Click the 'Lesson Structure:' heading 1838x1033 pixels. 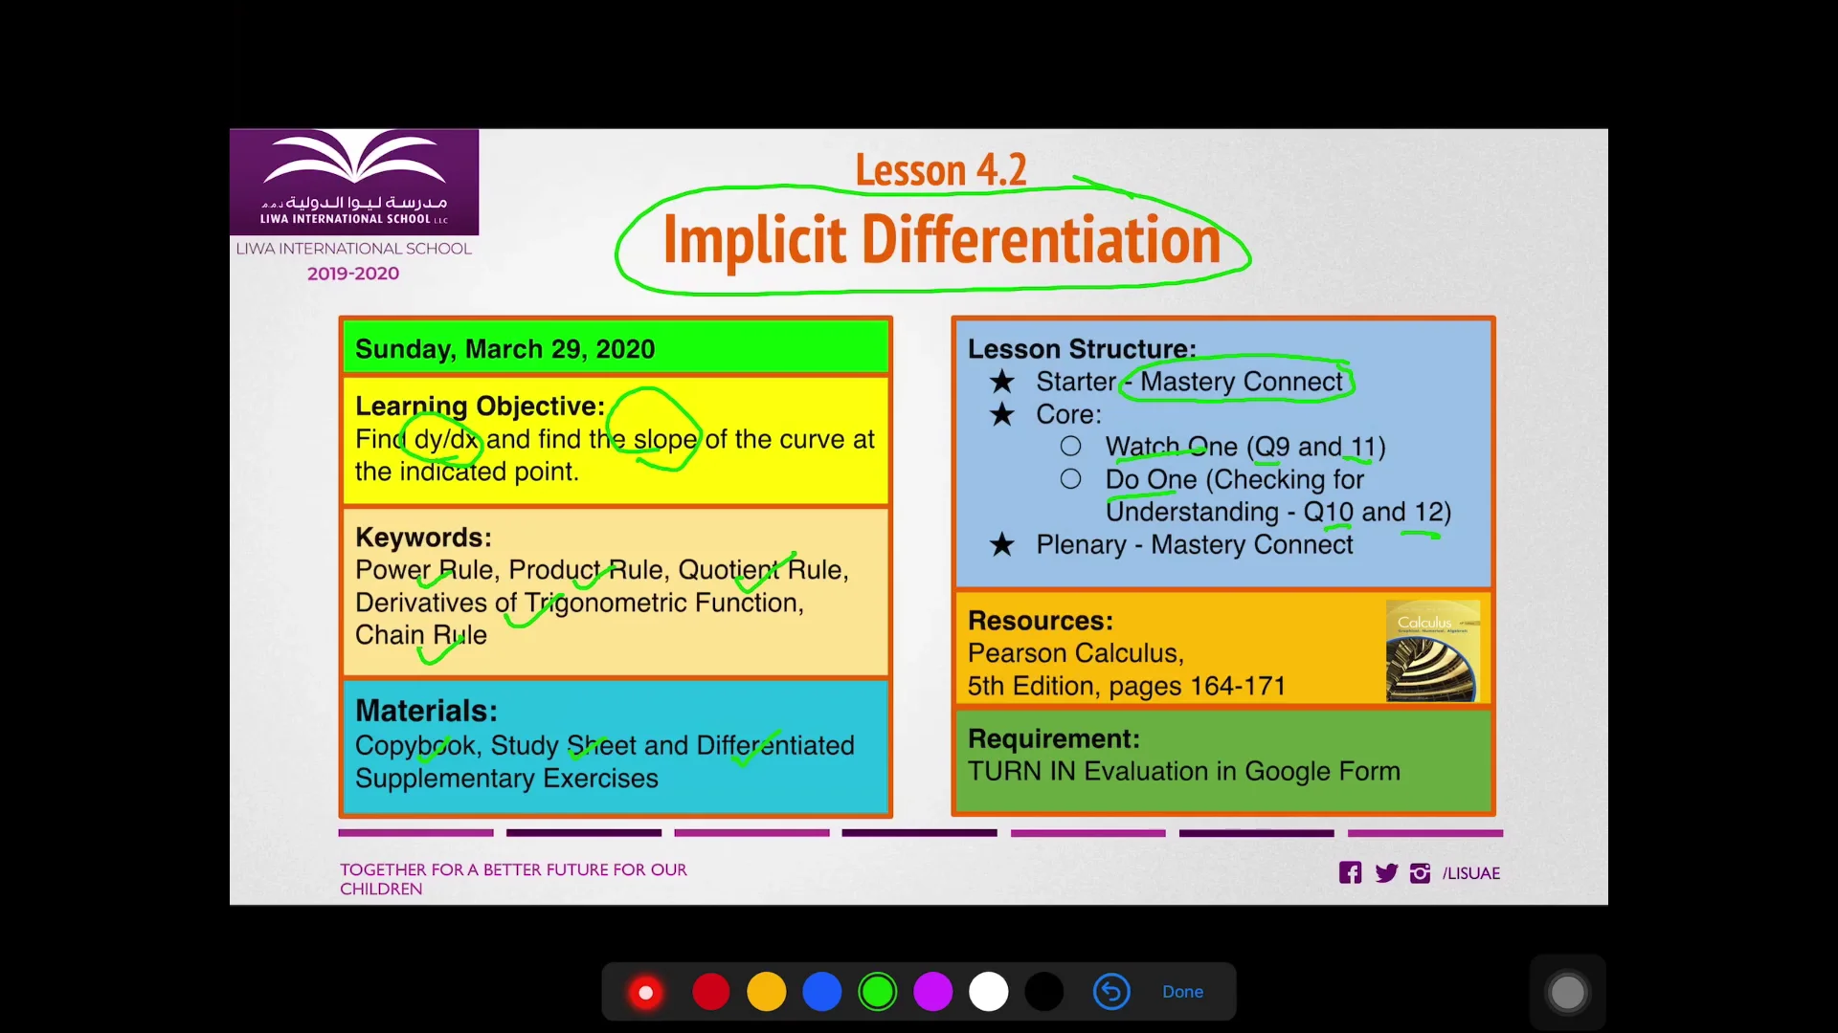(x=1082, y=348)
